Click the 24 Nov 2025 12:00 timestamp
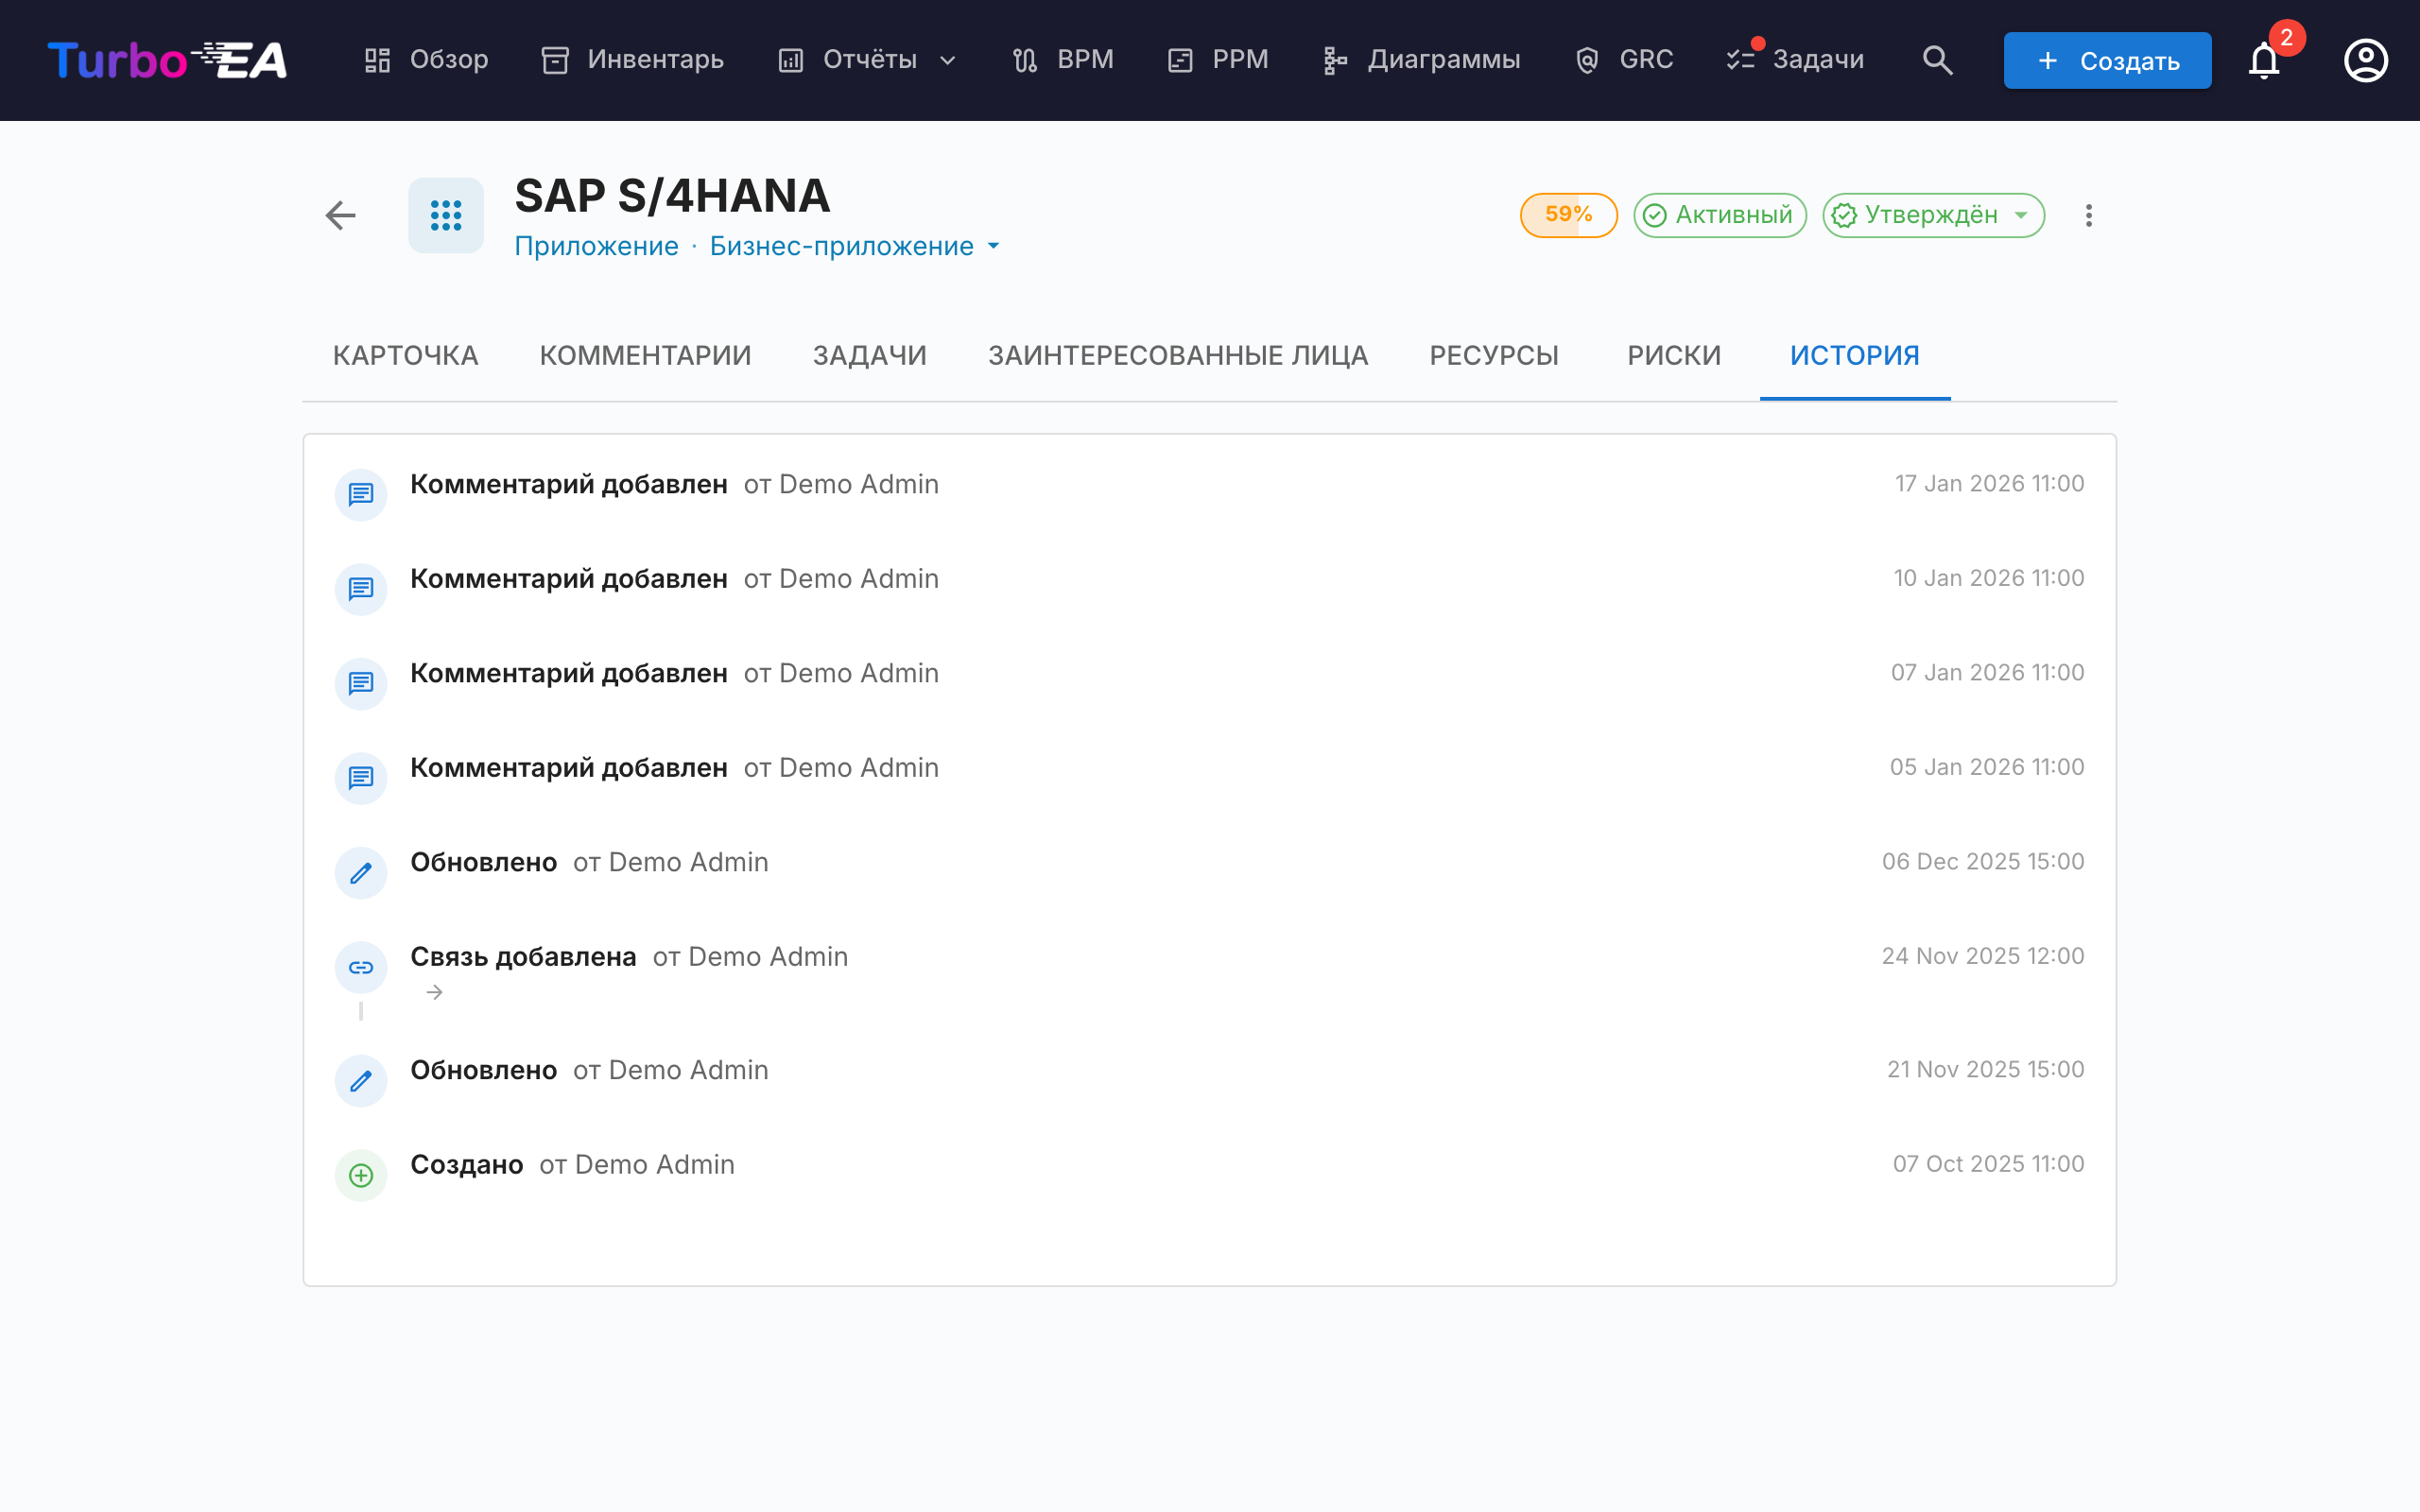Screen dimensions: 2420x1512 pyautogui.click(x=1983, y=956)
